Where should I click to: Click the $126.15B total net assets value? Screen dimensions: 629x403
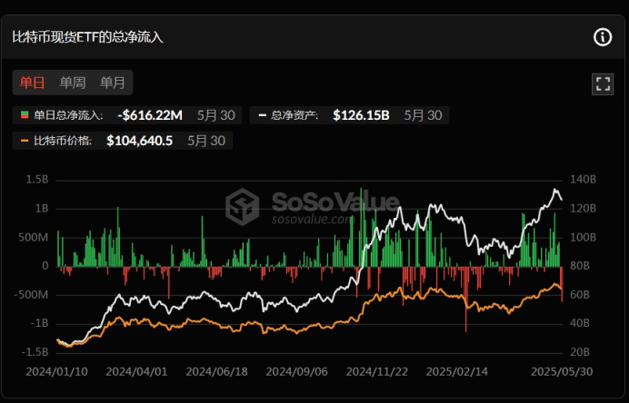pos(361,115)
